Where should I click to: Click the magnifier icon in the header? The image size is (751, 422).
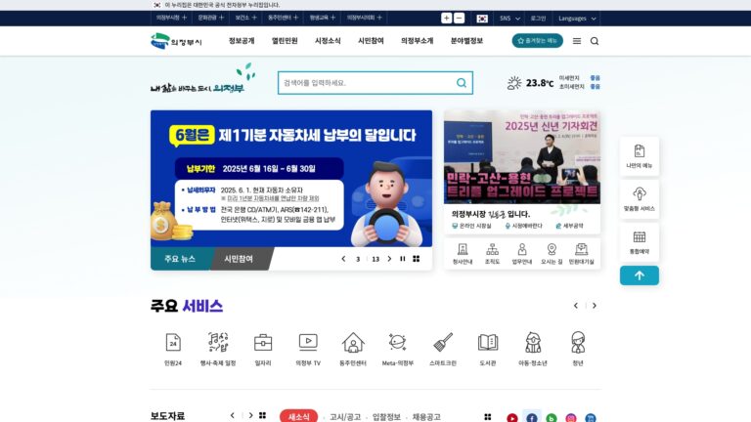point(595,41)
